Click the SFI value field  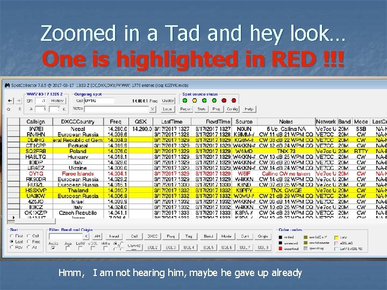click(41, 100)
